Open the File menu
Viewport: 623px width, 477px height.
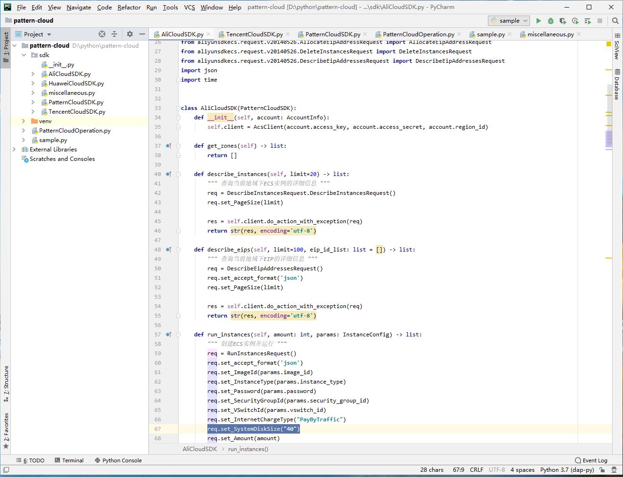coord(21,7)
